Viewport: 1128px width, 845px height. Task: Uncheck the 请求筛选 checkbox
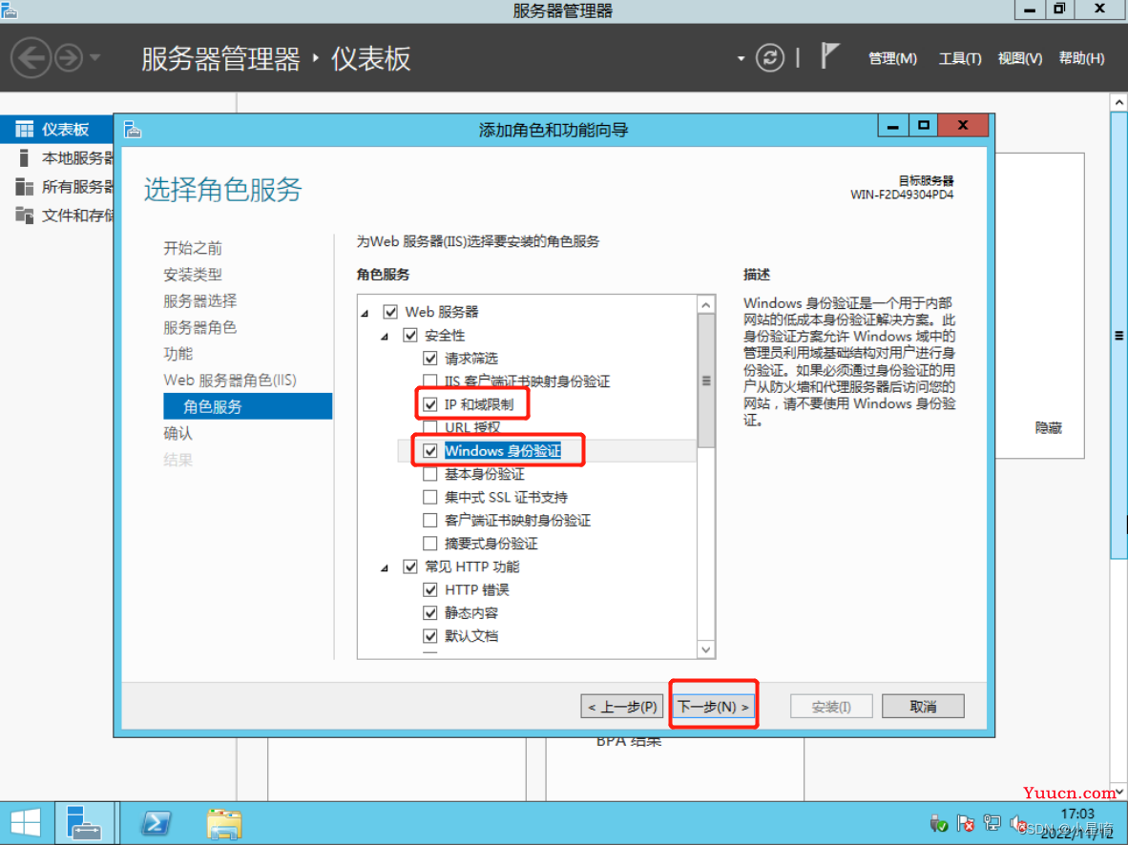(430, 359)
